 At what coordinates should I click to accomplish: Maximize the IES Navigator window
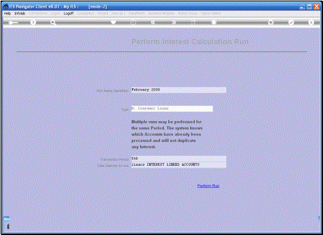(x=309, y=7)
